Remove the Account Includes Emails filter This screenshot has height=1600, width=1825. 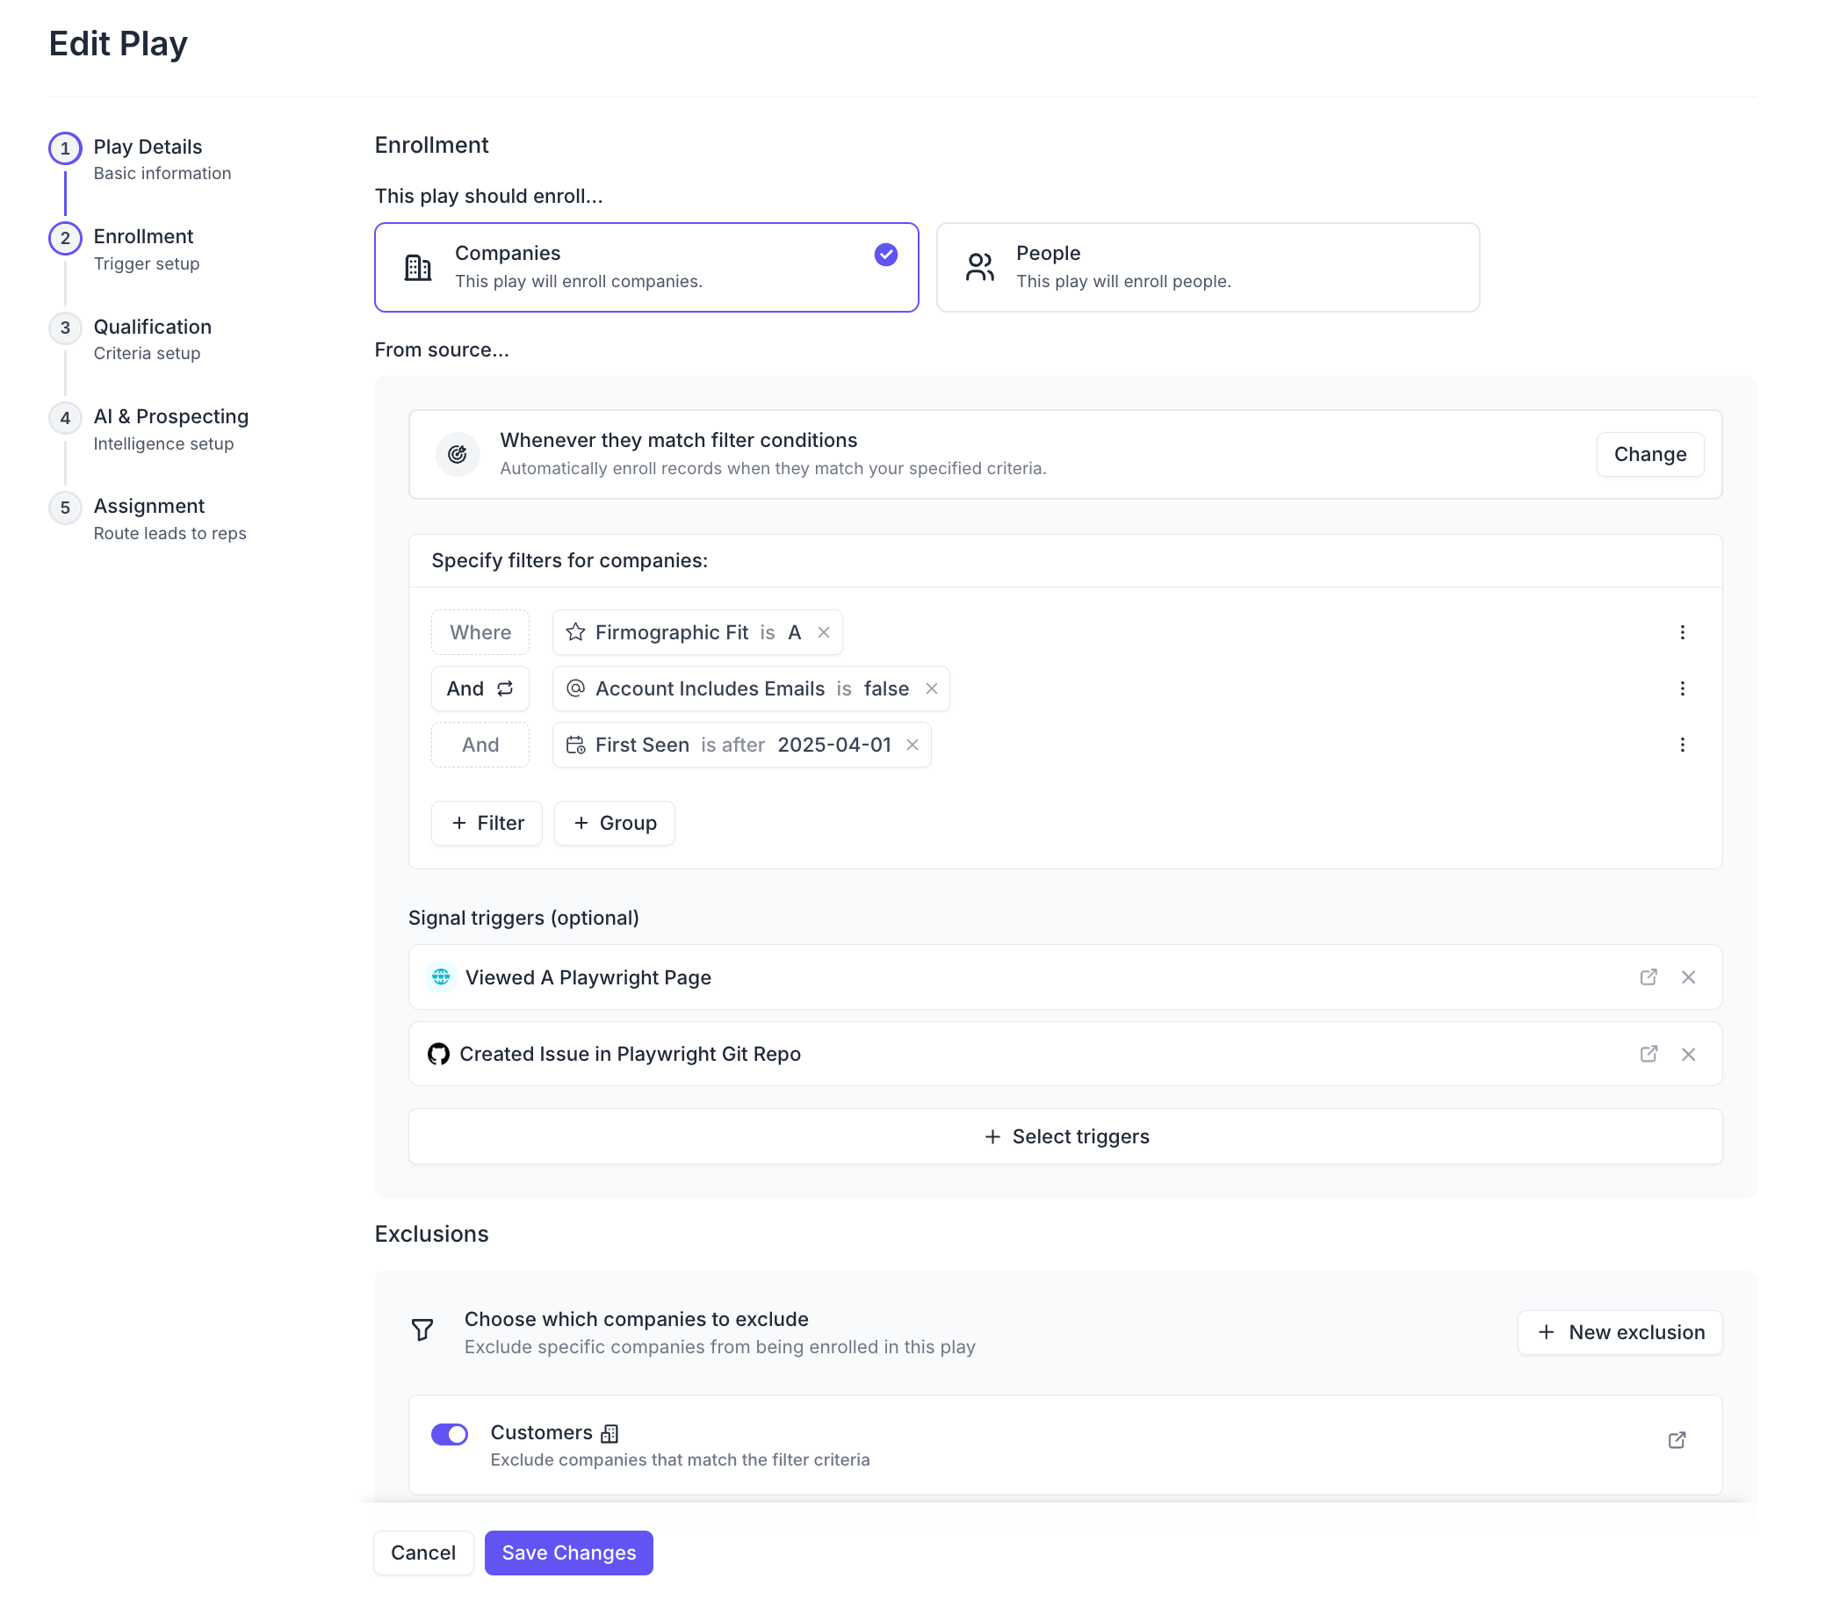coord(931,688)
